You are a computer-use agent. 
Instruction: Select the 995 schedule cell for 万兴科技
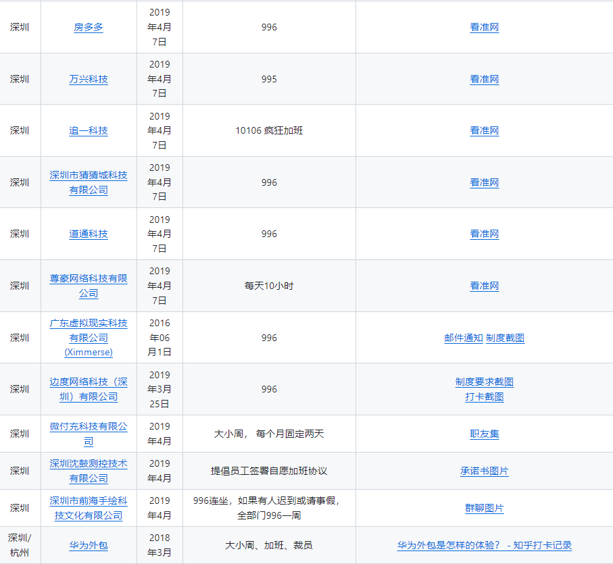tap(269, 79)
